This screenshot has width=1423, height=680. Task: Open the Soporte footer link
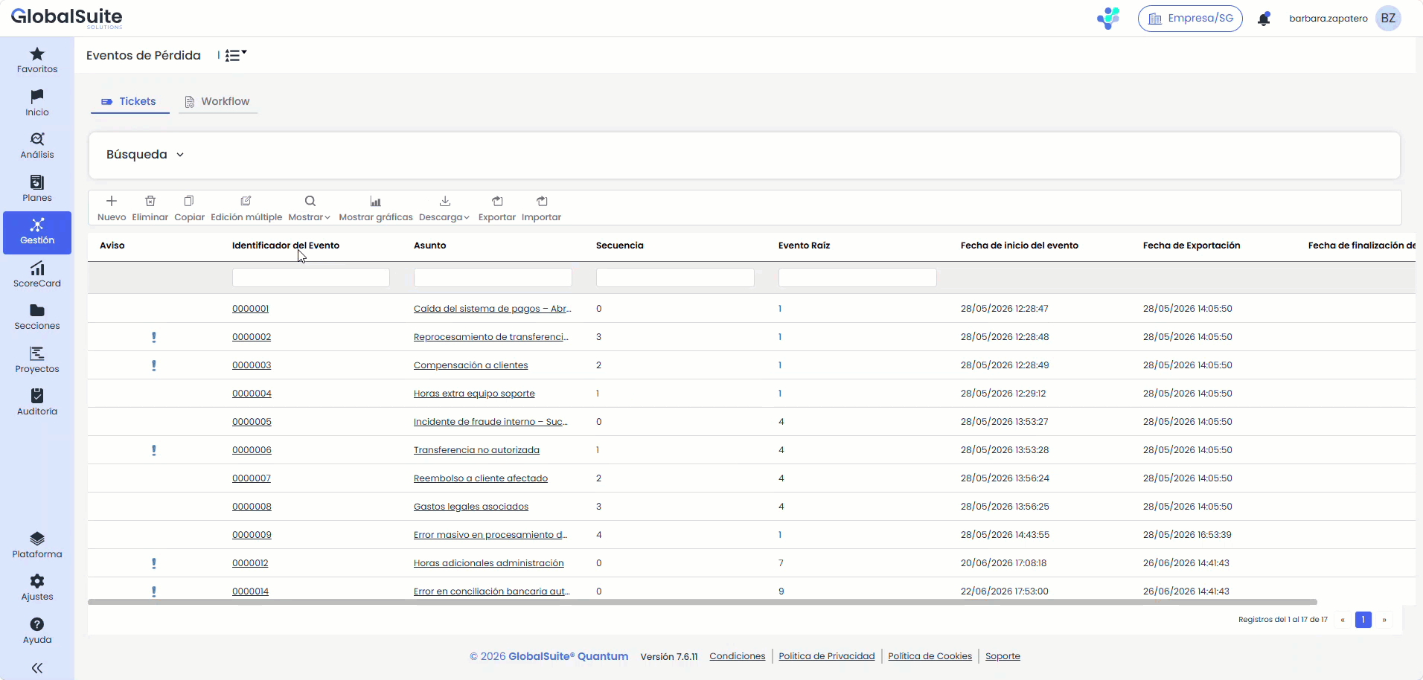(1003, 656)
